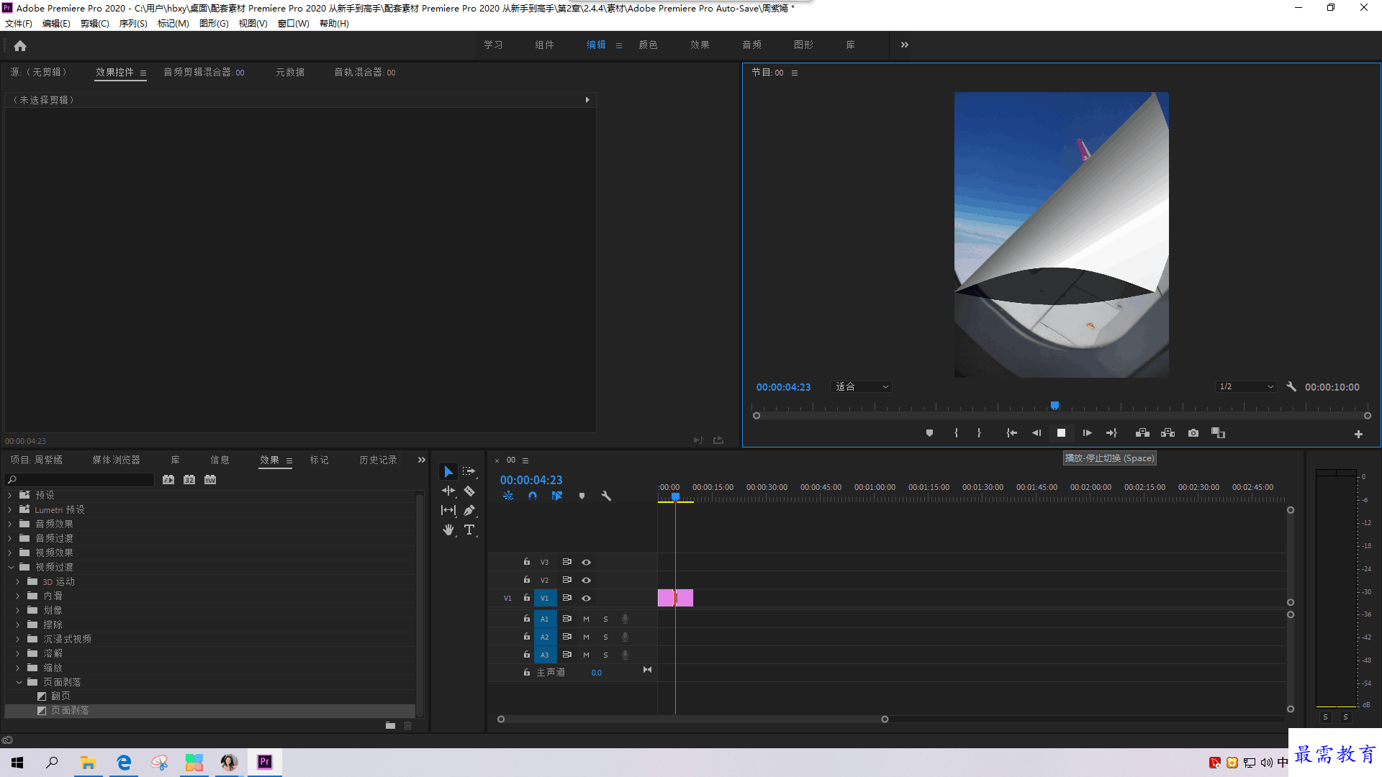Select the Selection tool arrow
The height and width of the screenshot is (777, 1382).
click(x=448, y=472)
